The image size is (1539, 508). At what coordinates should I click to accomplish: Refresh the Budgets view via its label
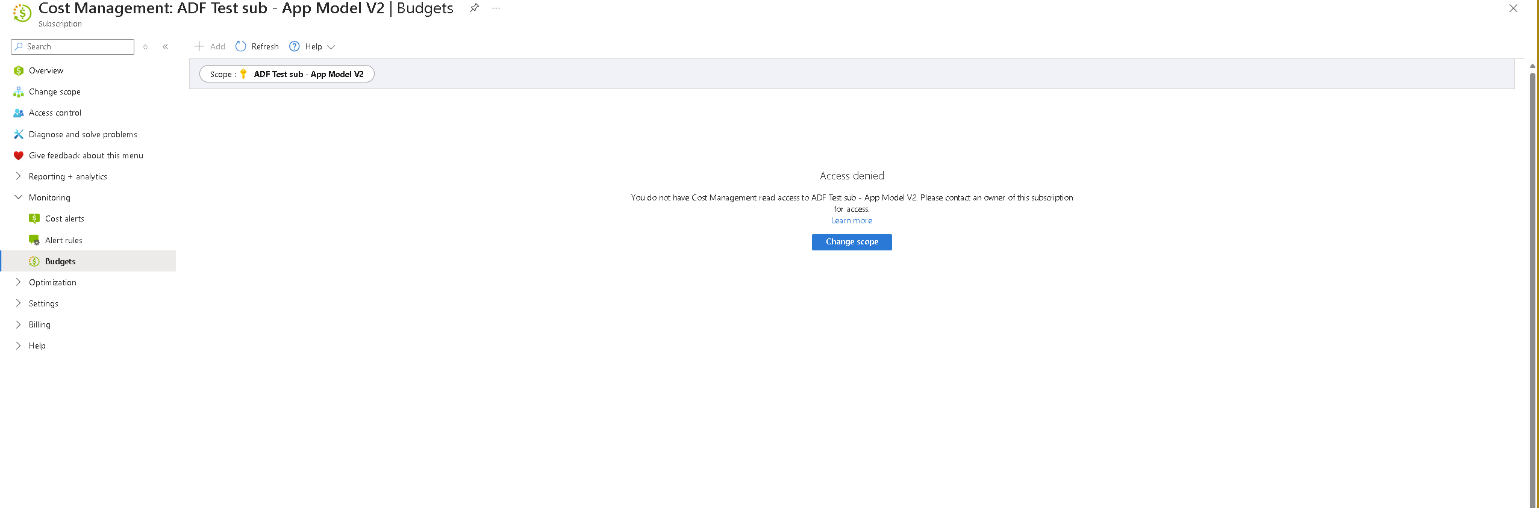tap(265, 46)
